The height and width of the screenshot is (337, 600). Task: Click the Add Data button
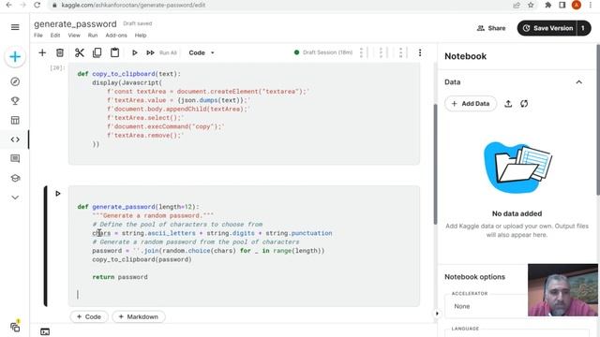pos(471,104)
